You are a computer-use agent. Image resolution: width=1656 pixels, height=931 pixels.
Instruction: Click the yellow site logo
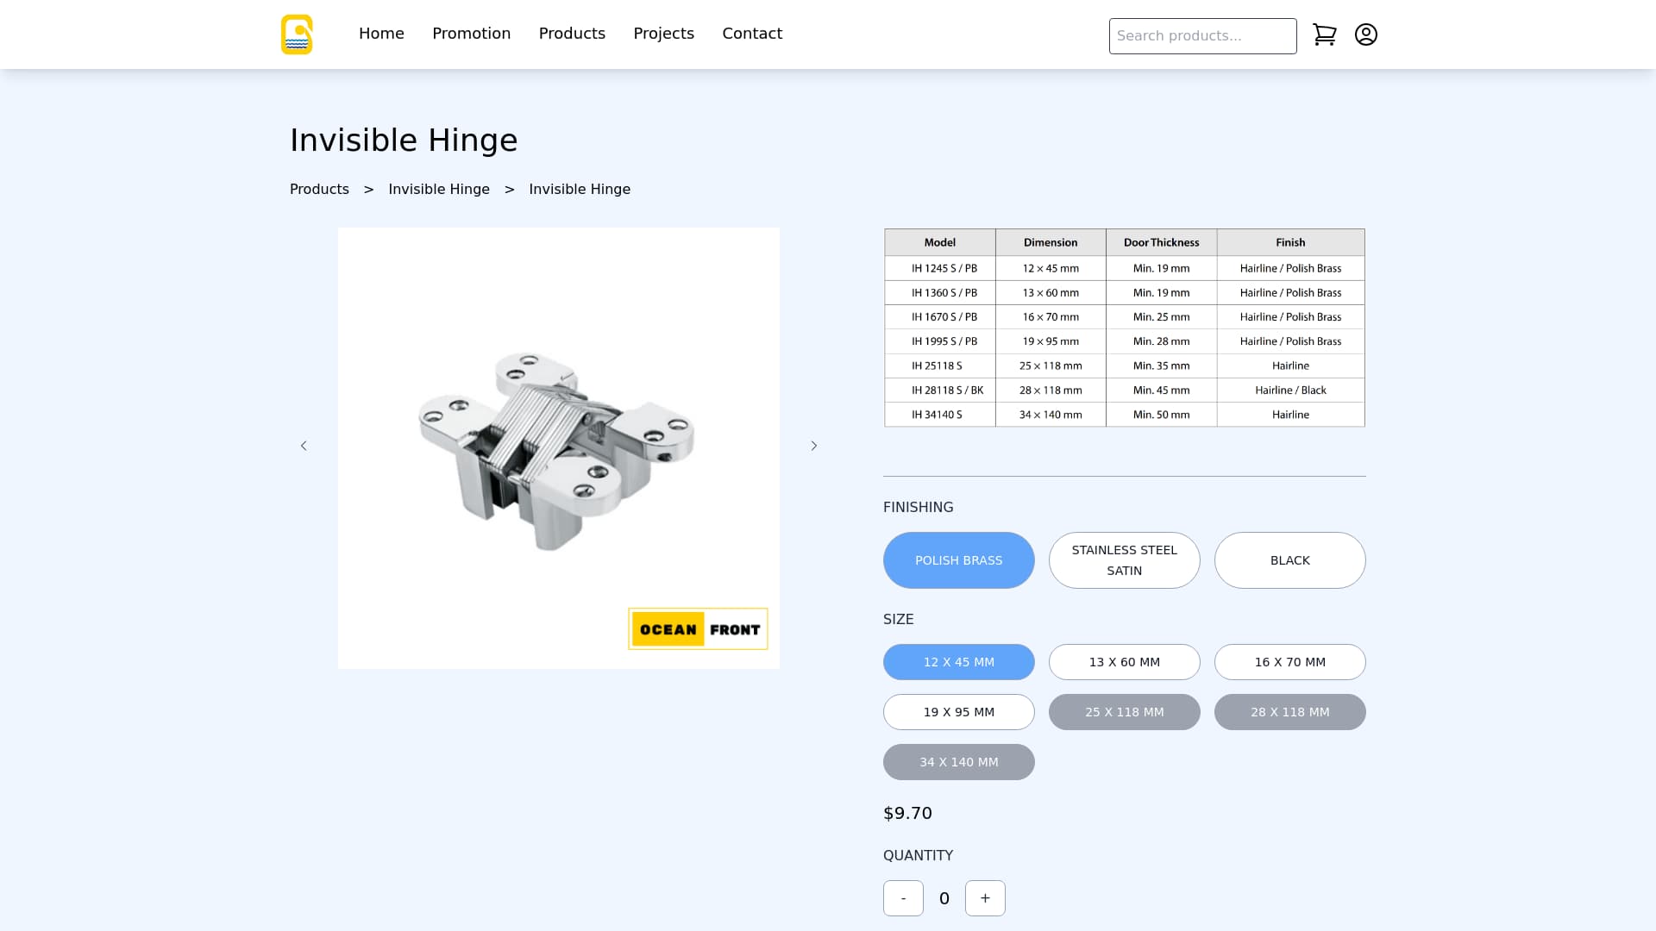(x=297, y=34)
